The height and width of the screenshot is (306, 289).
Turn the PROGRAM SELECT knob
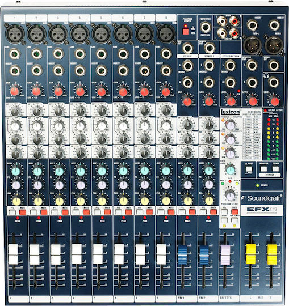point(230,195)
